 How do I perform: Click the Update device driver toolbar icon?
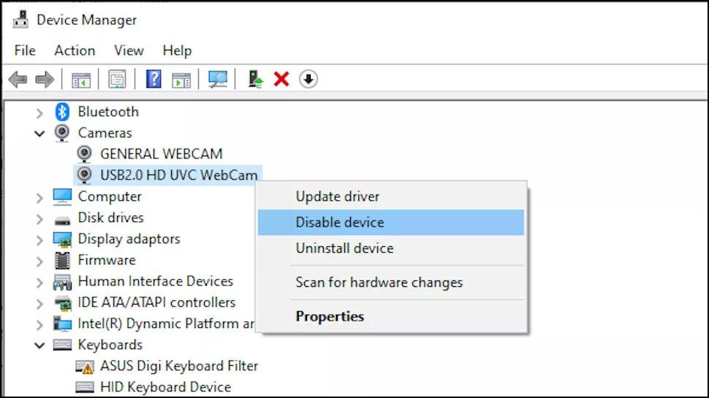(x=256, y=79)
